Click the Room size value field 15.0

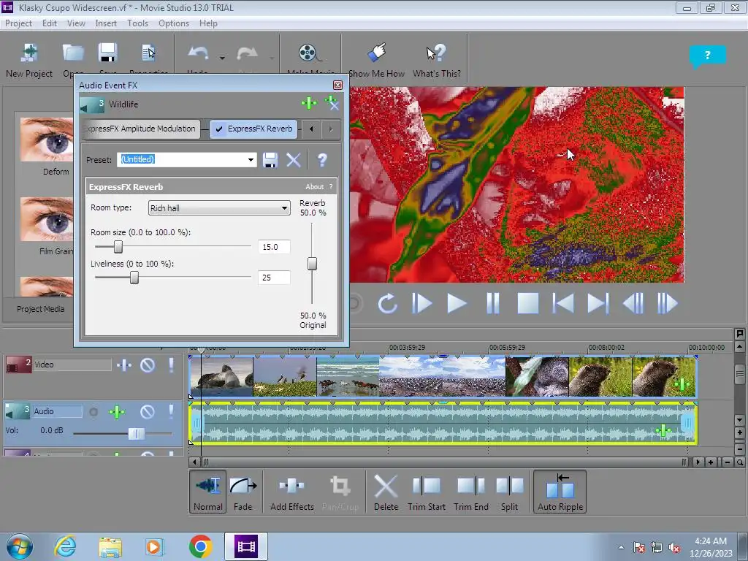coord(274,247)
